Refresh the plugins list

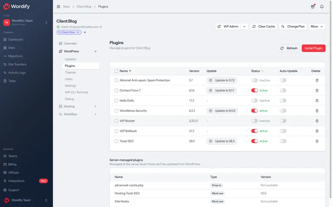coord(289,48)
